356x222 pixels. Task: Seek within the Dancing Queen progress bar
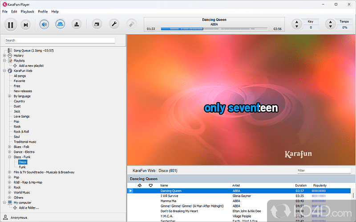pos(214,29)
